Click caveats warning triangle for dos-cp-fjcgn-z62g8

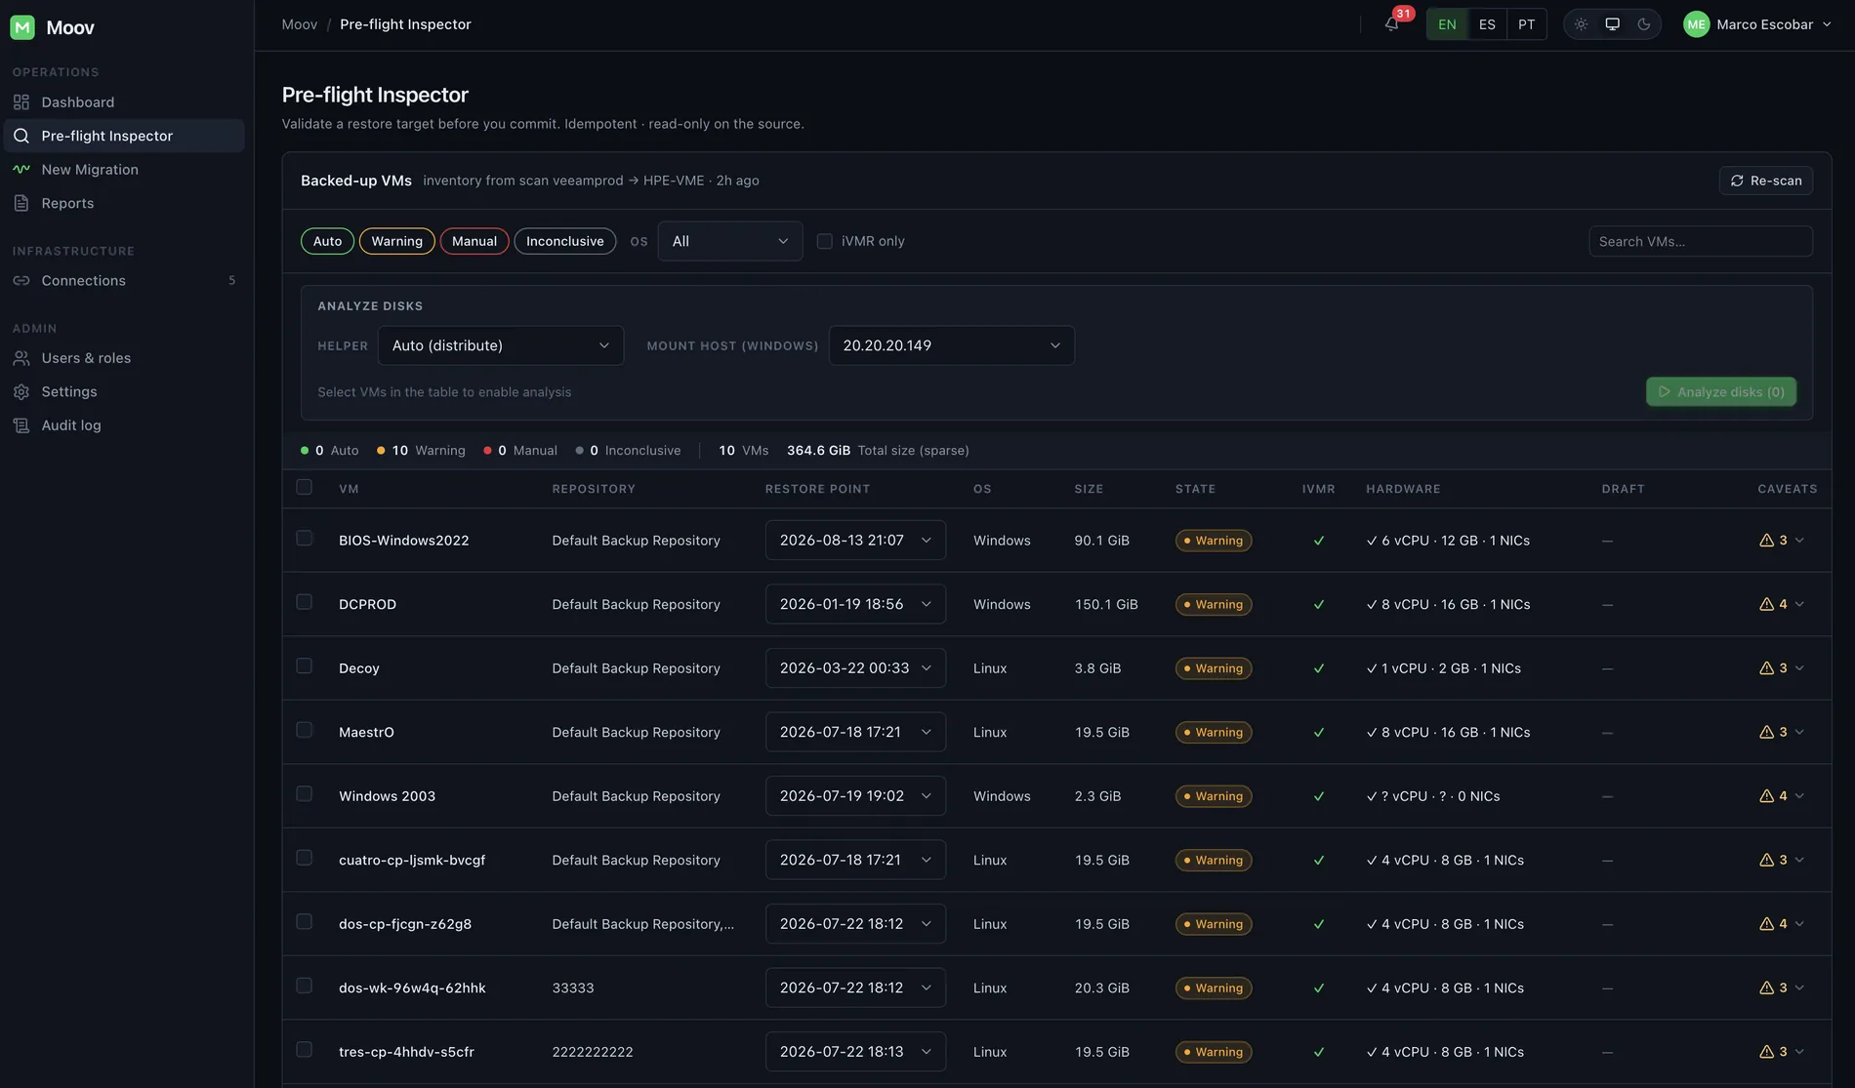point(1766,924)
